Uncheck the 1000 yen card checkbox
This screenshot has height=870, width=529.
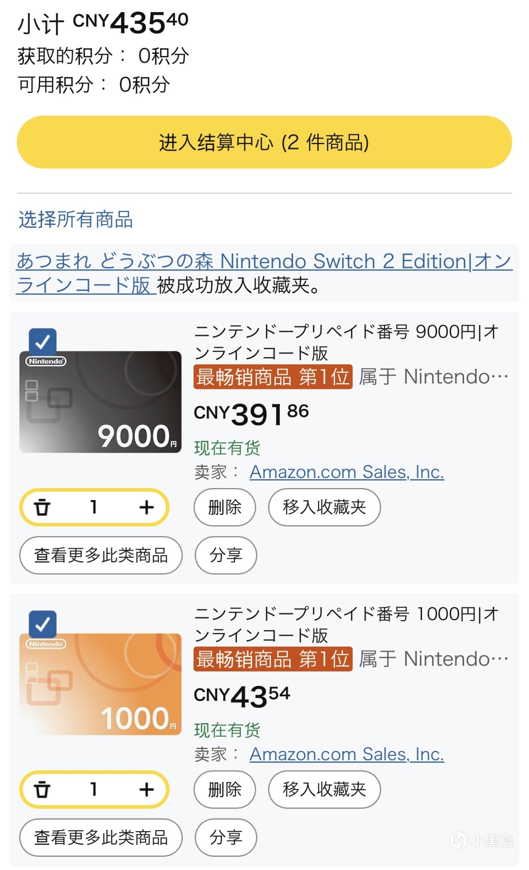43,624
